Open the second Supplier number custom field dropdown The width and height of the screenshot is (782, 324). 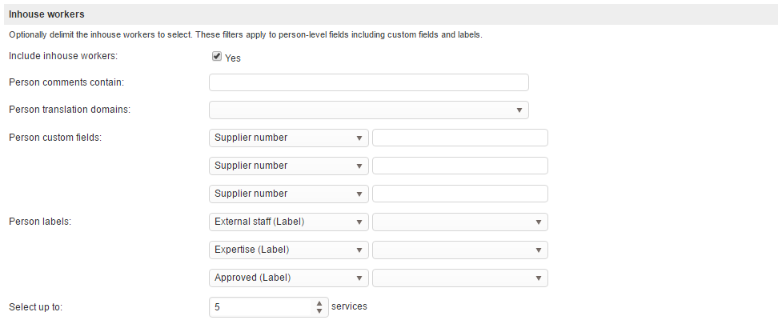(x=288, y=166)
